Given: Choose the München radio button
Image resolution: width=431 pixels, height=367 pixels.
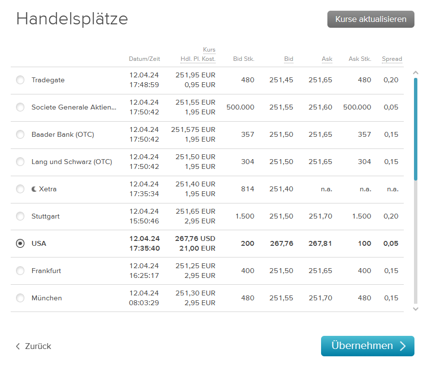Looking at the screenshot, I should (x=20, y=298).
